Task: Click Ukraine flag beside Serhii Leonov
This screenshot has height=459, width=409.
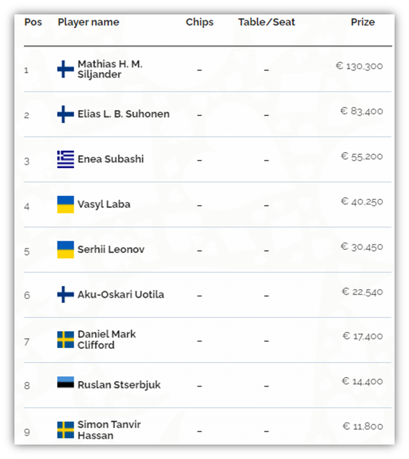Action: point(66,250)
